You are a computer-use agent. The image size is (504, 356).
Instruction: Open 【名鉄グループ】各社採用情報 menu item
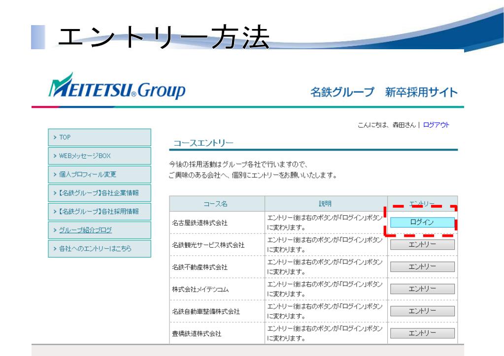pyautogui.click(x=100, y=211)
